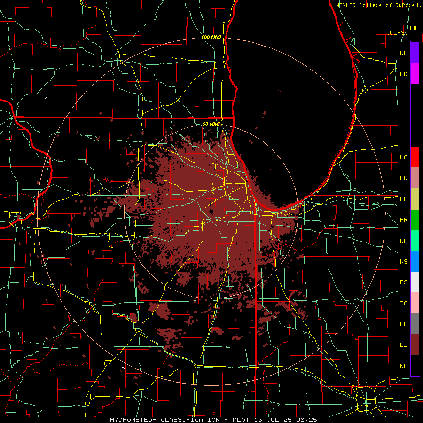Screen dimensions: 423x423
Task: Click the BD legend label
Action: 403,199
